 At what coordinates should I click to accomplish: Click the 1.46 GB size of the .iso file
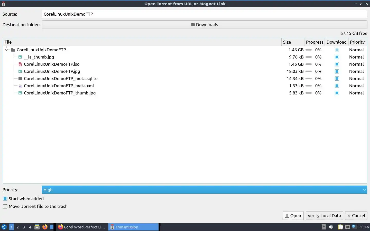click(296, 64)
